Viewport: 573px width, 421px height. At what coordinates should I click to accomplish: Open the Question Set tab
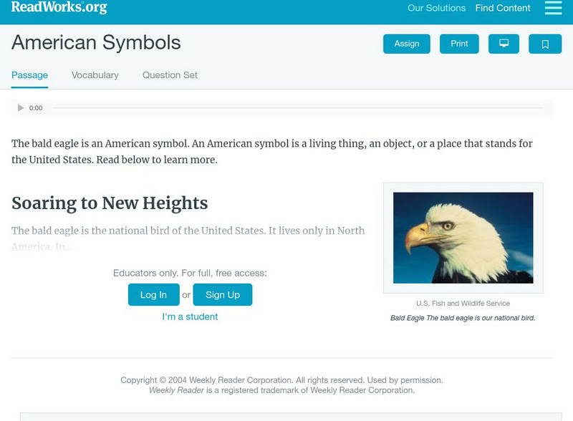point(170,75)
